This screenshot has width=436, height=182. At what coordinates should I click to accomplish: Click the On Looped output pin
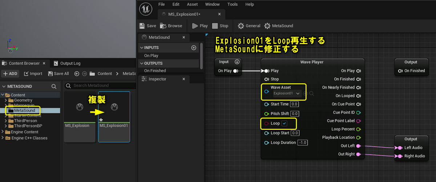click(x=358, y=96)
